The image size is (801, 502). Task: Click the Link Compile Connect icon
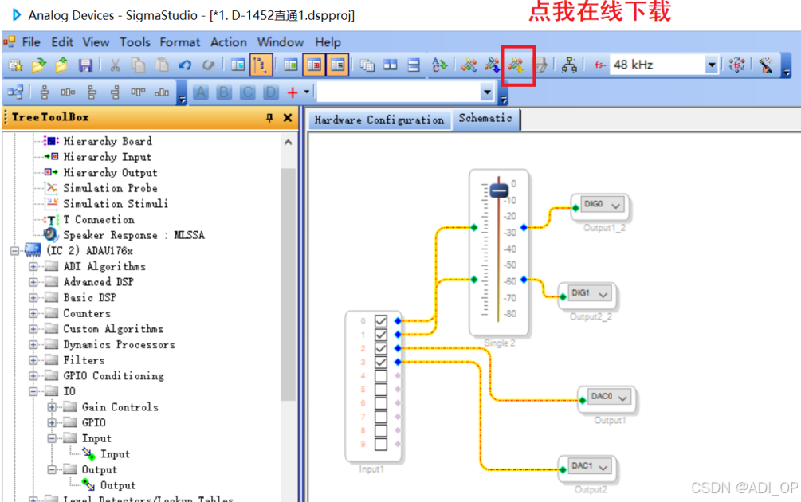click(x=493, y=65)
